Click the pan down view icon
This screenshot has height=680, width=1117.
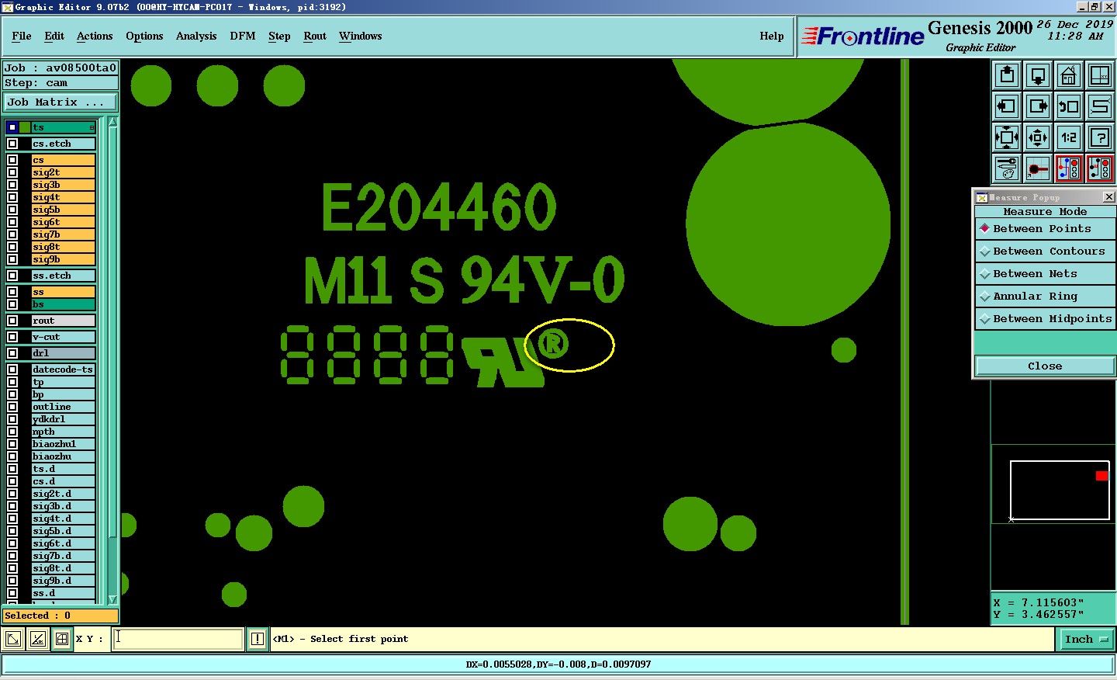pos(1038,75)
